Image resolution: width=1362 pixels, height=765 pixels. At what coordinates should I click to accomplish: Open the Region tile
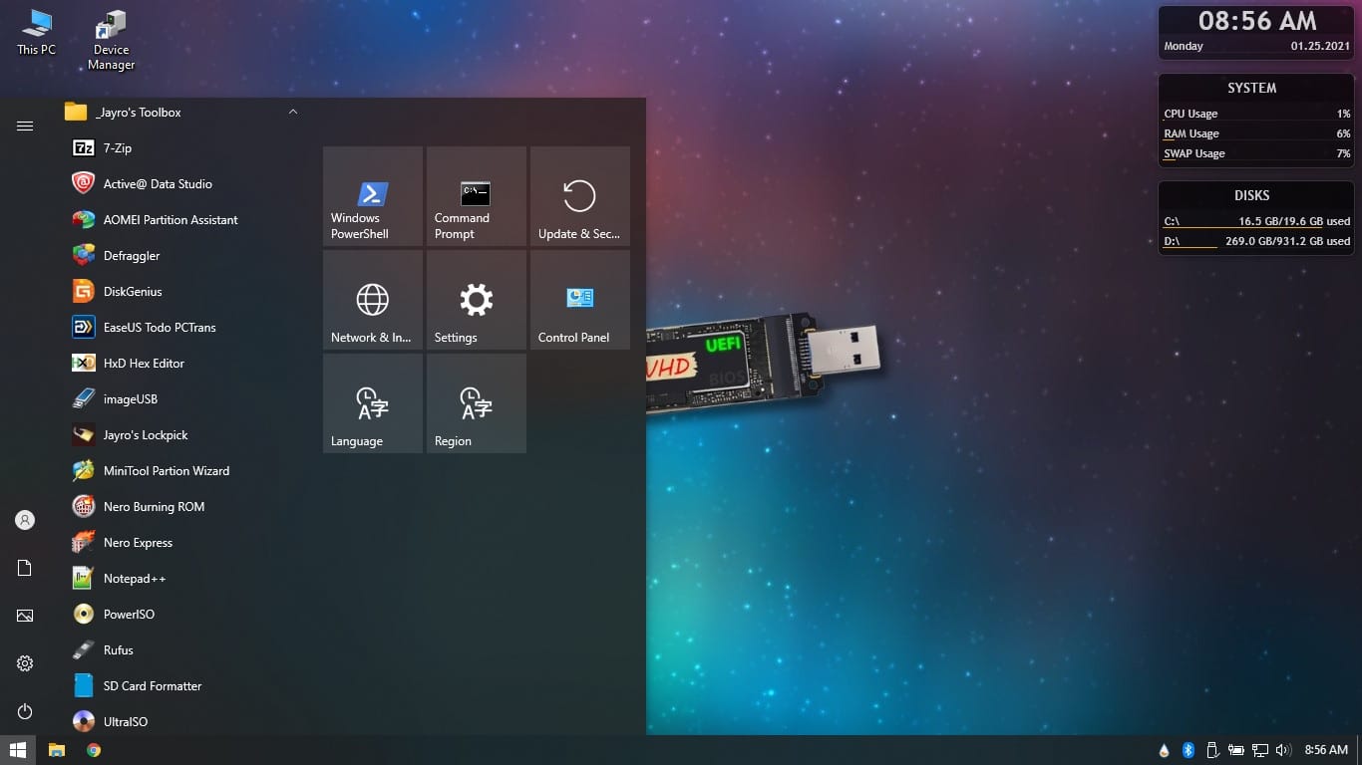click(x=477, y=403)
